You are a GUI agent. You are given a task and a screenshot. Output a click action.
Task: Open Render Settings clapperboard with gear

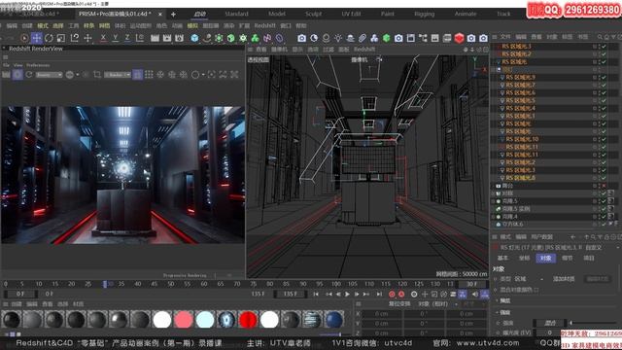pyautogui.click(x=179, y=38)
